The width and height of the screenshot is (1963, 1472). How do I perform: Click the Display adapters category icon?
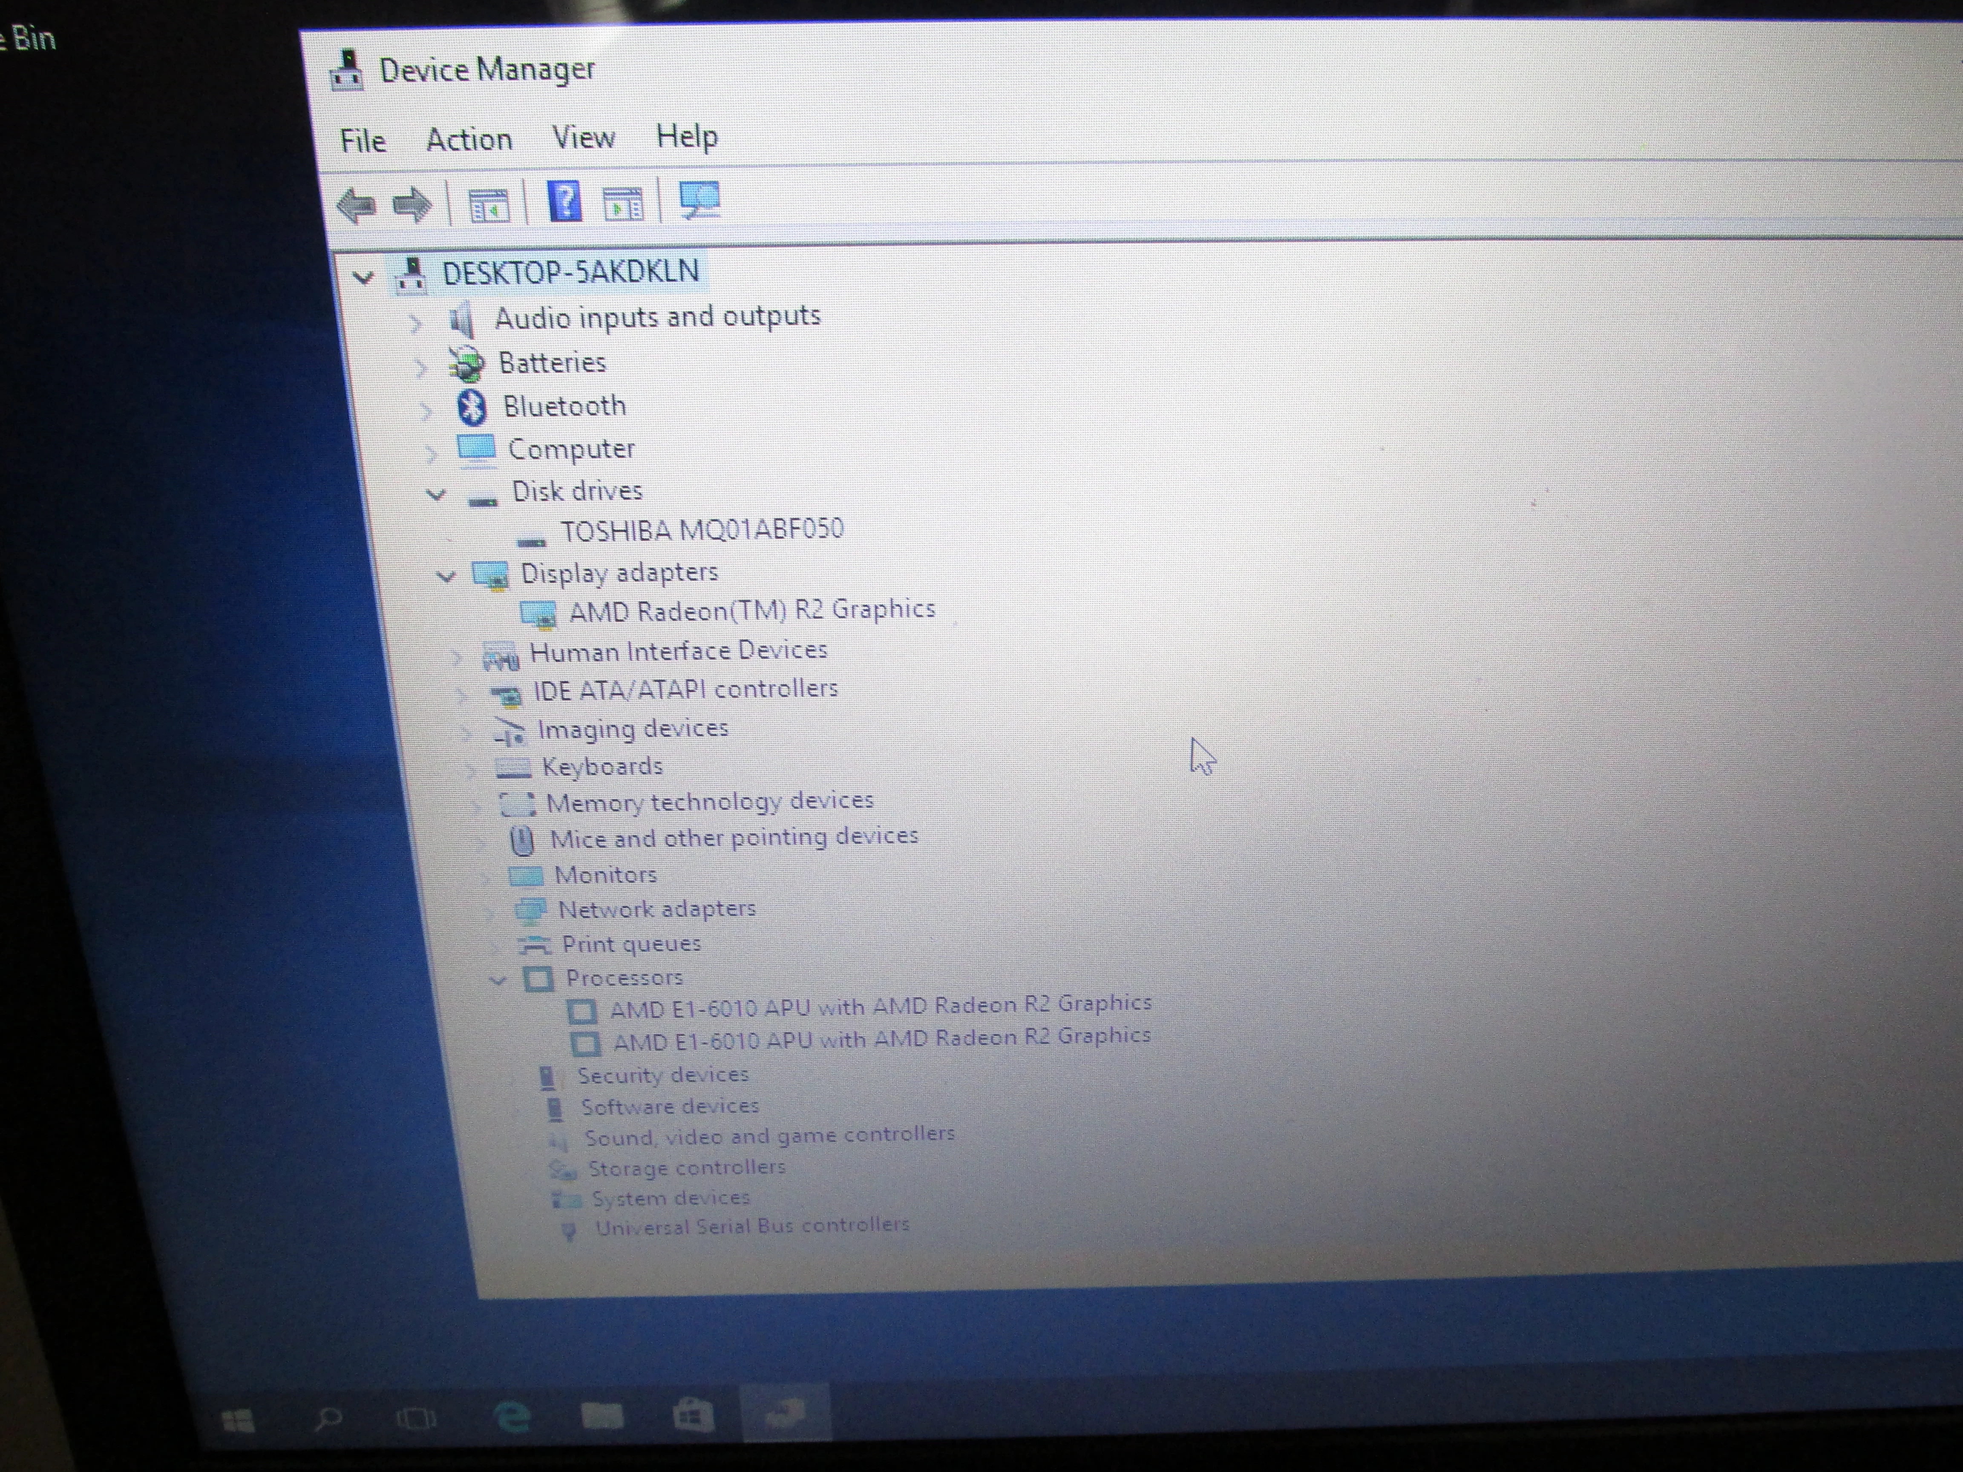491,576
